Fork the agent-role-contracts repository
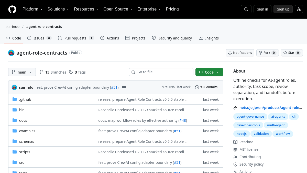Screen dimensions: 307x173 [x=268, y=53]
